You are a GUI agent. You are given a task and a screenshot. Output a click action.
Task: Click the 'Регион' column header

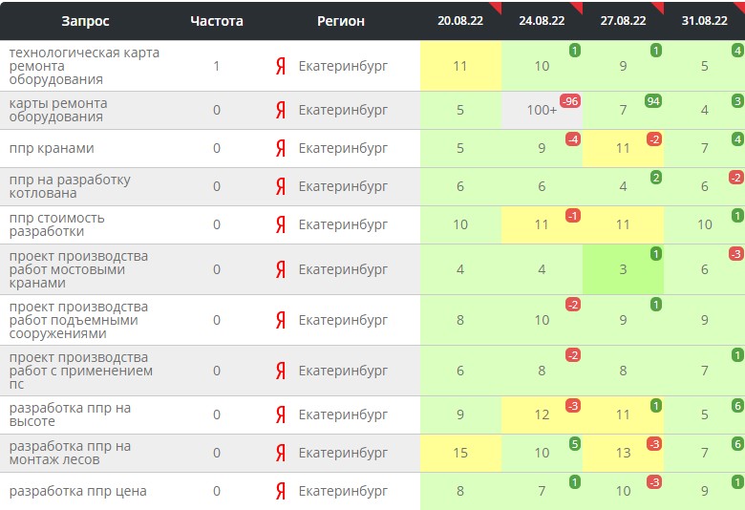pos(341,21)
